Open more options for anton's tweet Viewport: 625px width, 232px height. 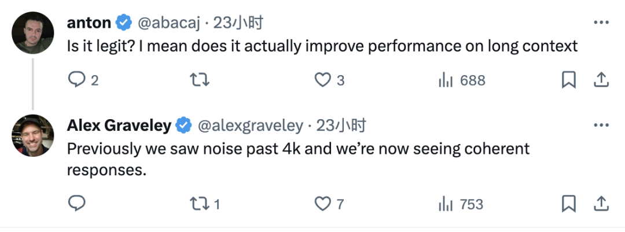[601, 23]
